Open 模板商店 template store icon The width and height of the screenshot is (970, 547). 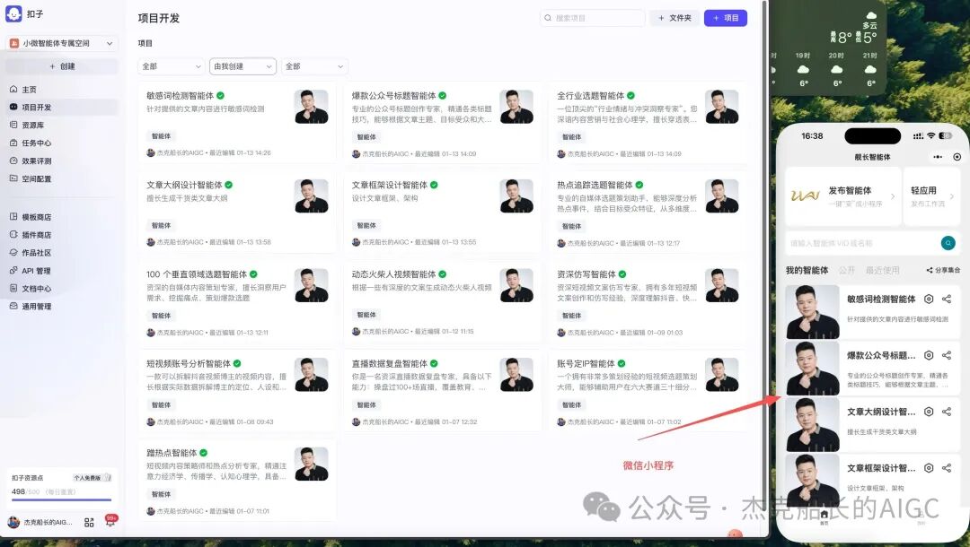[x=13, y=217]
